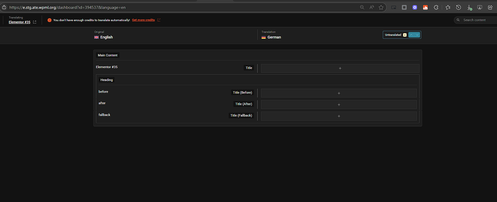Click the German translation language label

coord(274,37)
